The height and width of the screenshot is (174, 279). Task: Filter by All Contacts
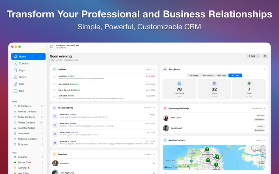(28, 106)
